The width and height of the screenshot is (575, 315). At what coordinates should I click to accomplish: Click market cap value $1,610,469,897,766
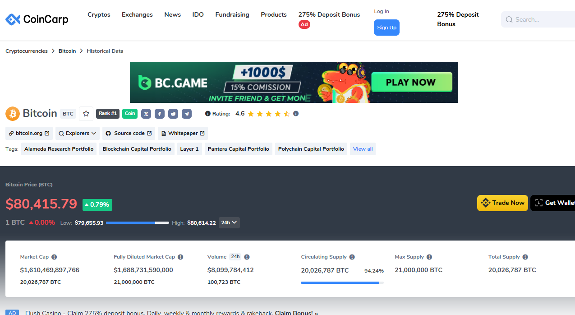click(50, 270)
